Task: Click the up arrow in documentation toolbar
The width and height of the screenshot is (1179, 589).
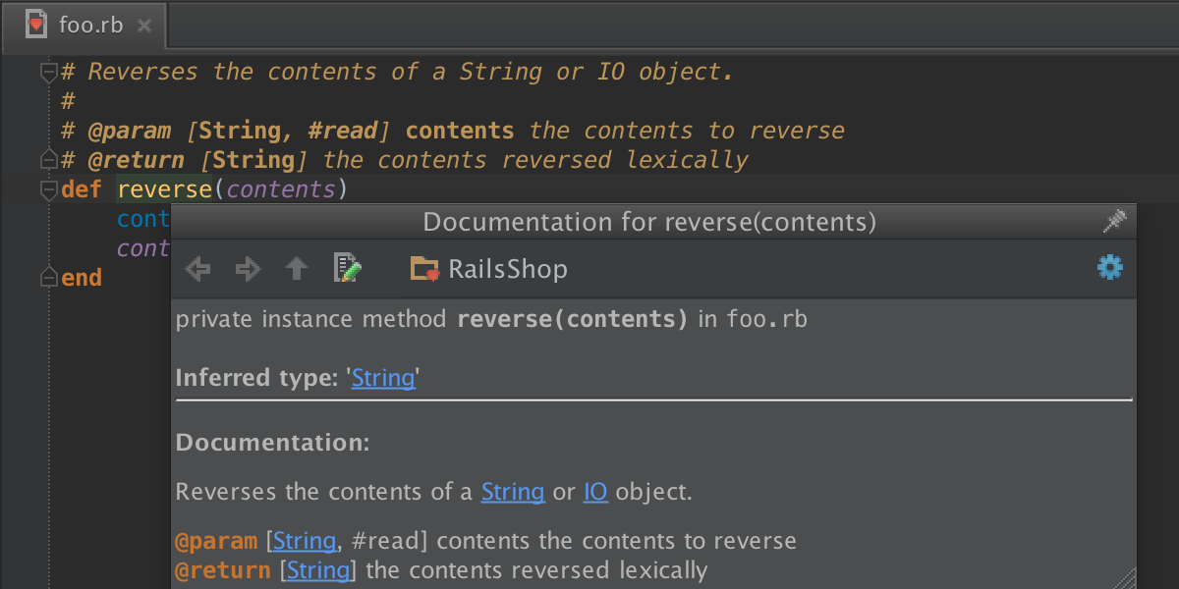Action: (297, 269)
